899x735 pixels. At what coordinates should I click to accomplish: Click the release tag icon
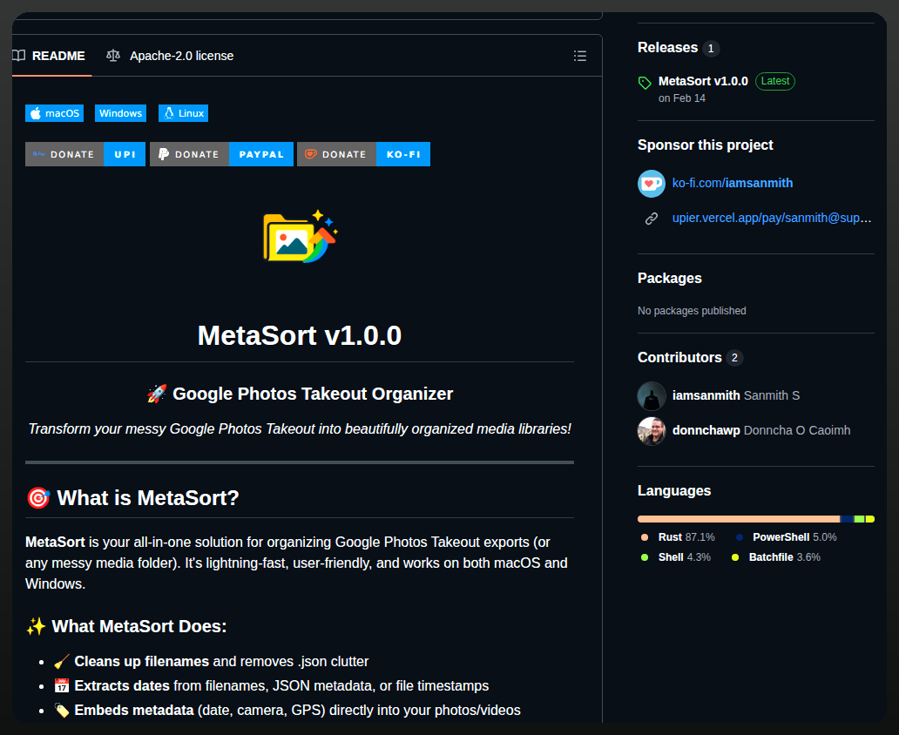645,83
